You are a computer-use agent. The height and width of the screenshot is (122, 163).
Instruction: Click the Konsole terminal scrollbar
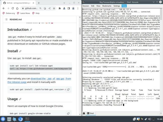161,14
